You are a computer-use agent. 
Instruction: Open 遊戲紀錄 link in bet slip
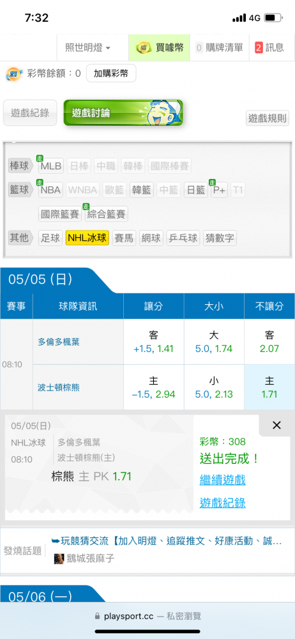pos(222,503)
